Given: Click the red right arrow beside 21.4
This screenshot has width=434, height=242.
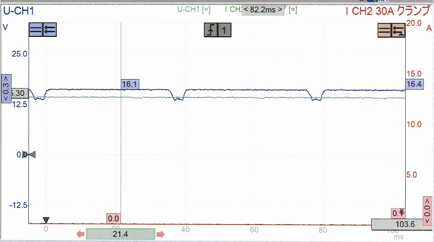Looking at the screenshot, I should pyautogui.click(x=160, y=234).
